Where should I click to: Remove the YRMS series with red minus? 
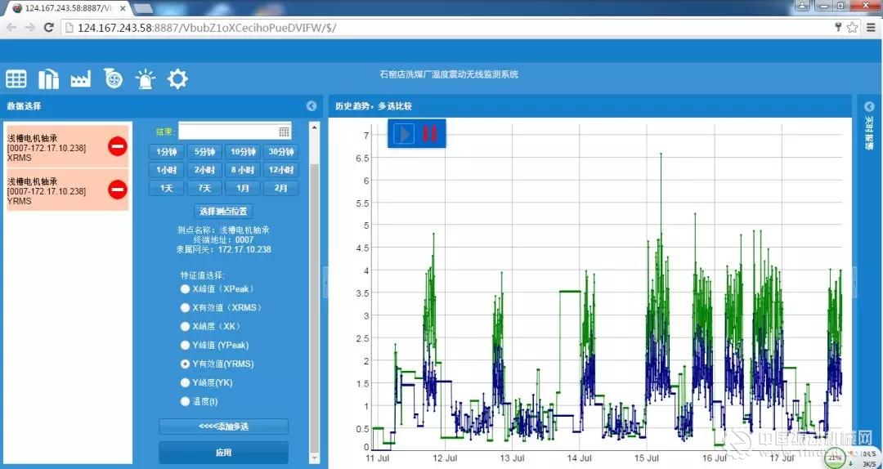coord(118,190)
